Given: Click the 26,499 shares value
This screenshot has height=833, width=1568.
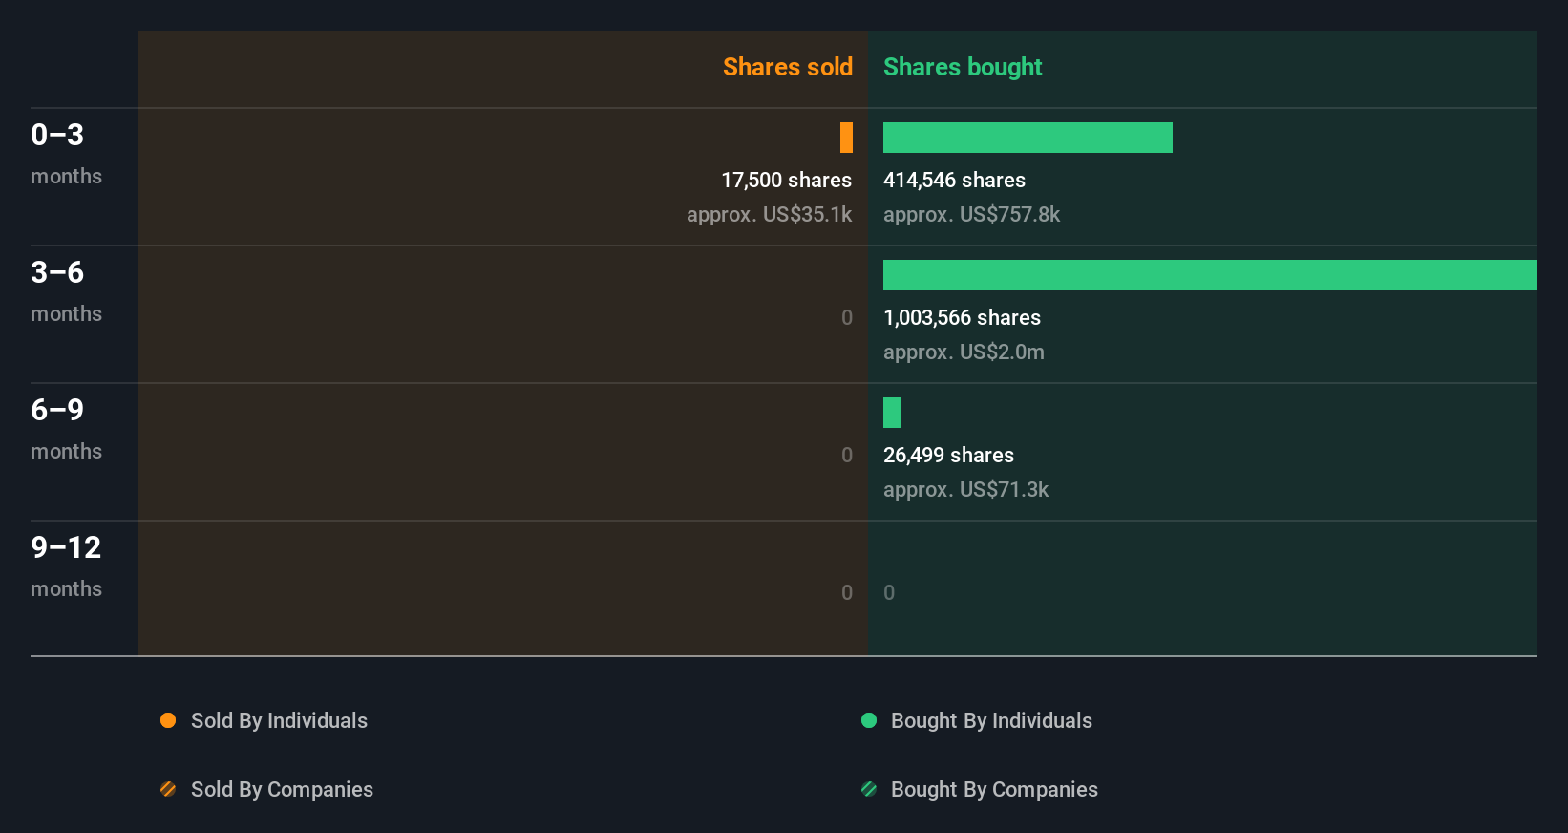Looking at the screenshot, I should pyautogui.click(x=948, y=455).
